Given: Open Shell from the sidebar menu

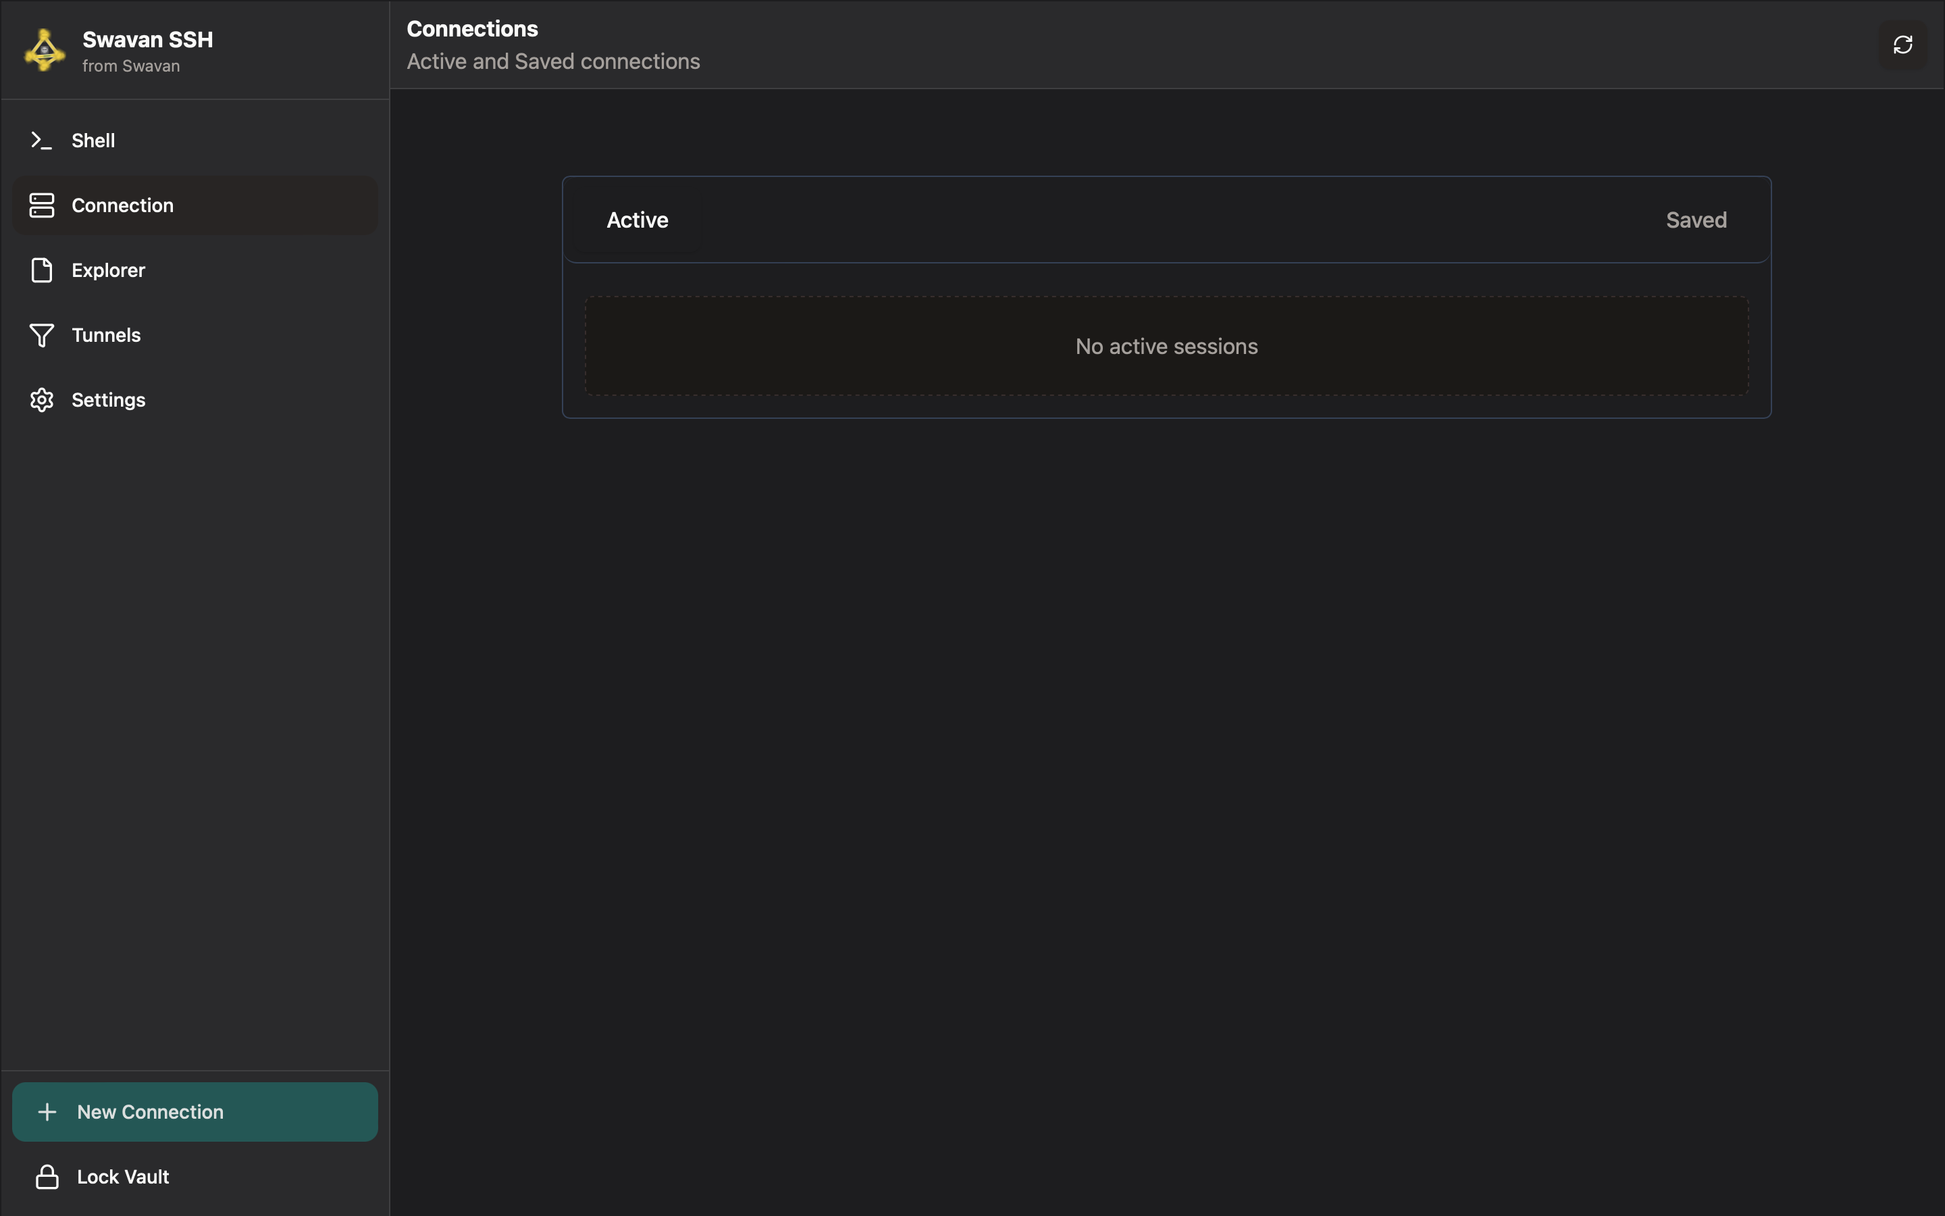Looking at the screenshot, I should (x=93, y=140).
